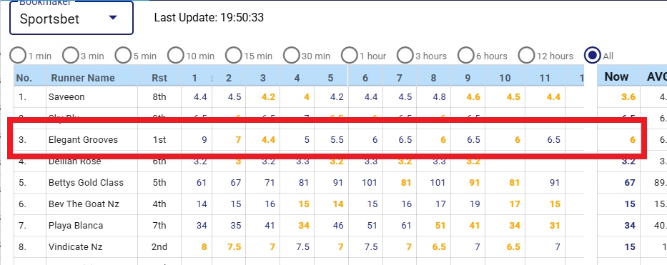
Task: Click the column 1 header resize handle dots
Action: click(x=212, y=78)
